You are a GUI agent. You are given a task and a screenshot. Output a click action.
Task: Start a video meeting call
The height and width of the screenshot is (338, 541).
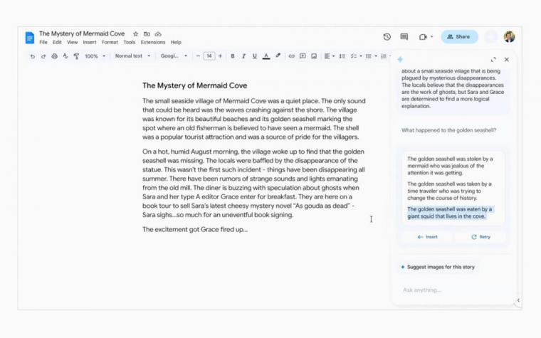point(423,37)
